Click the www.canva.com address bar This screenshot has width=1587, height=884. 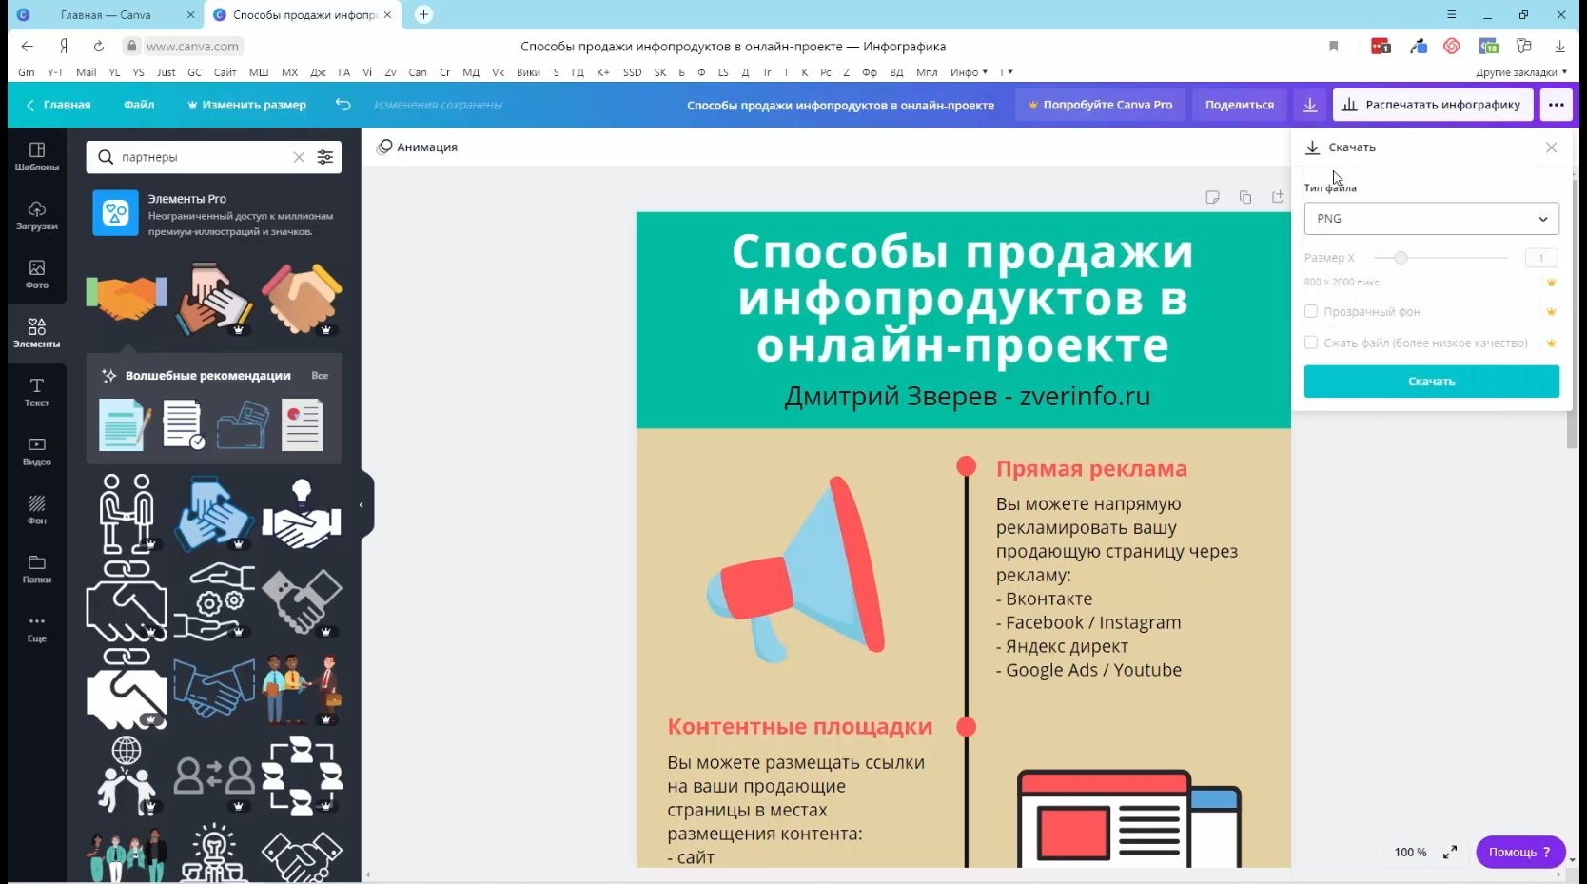pos(192,46)
